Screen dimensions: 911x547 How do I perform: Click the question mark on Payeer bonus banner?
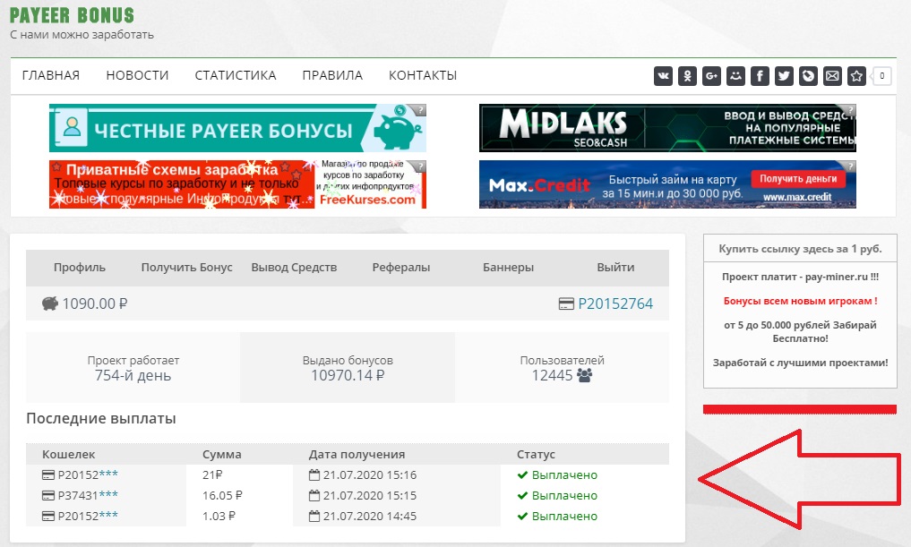coord(419,110)
